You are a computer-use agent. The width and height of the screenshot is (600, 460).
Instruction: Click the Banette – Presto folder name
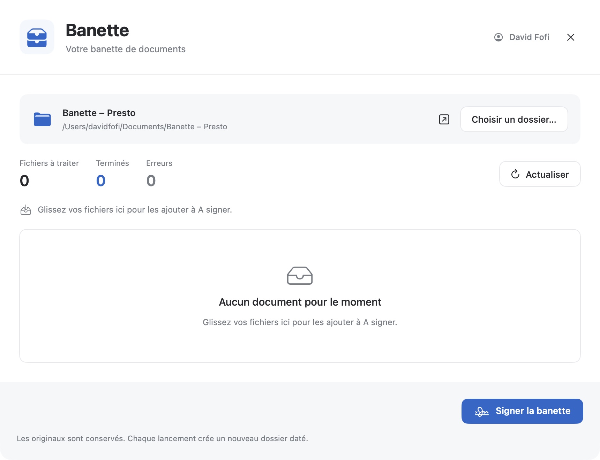pos(99,113)
